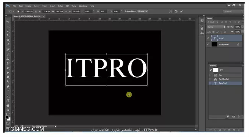The height and width of the screenshot is (137, 249).
Task: Select the Type Tool history state
Action: pyautogui.click(x=225, y=83)
